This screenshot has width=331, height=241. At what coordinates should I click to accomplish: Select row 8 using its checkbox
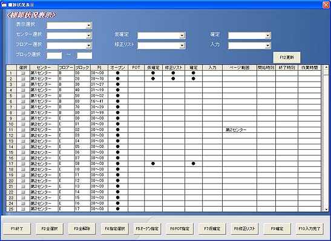[23, 113]
